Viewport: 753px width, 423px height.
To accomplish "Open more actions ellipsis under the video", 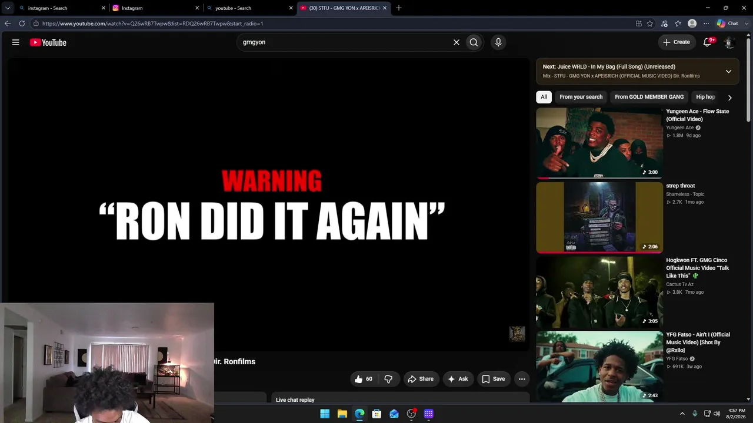I will [x=522, y=379].
